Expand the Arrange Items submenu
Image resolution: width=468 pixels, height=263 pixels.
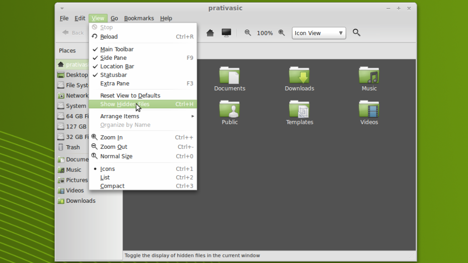click(143, 116)
